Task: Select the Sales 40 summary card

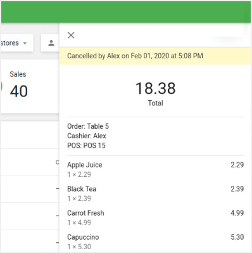Action: 30,87
